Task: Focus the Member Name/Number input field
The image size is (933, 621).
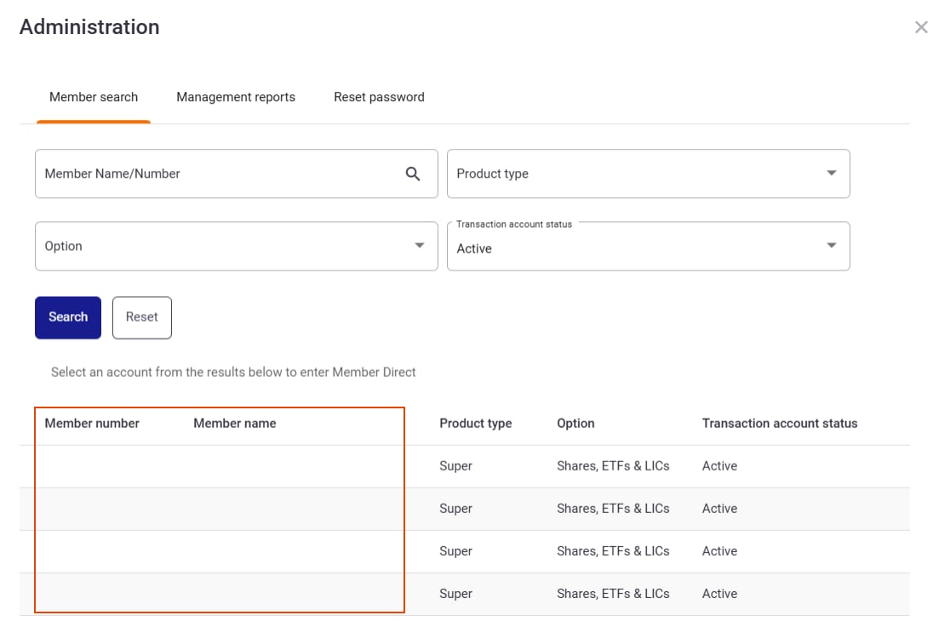Action: pos(217,174)
